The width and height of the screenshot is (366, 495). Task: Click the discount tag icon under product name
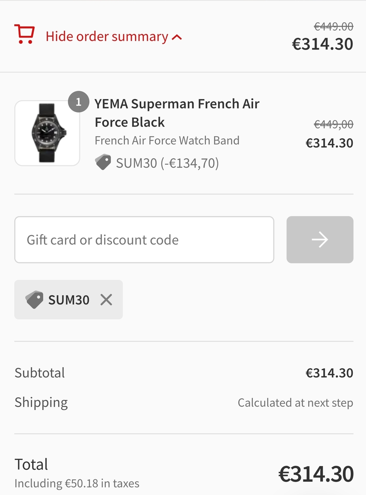[x=103, y=163]
